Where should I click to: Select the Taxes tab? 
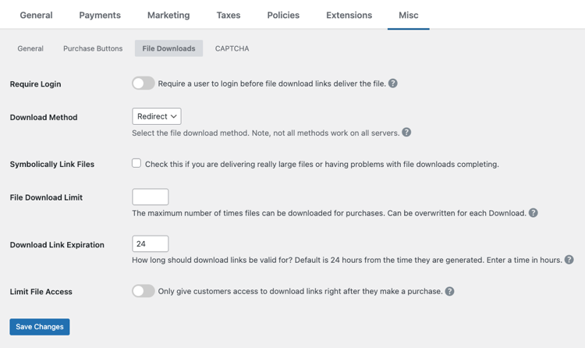pyautogui.click(x=229, y=16)
